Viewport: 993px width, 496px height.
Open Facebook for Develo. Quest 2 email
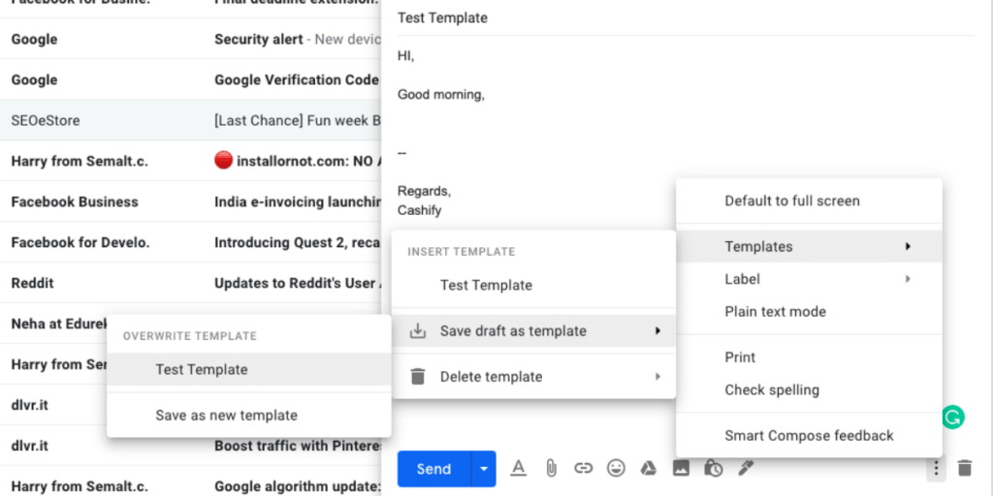coord(191,242)
